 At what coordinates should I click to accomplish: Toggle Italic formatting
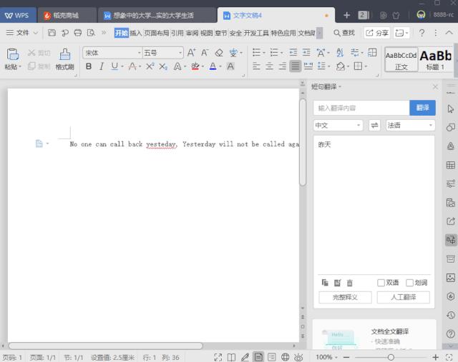[x=102, y=66]
